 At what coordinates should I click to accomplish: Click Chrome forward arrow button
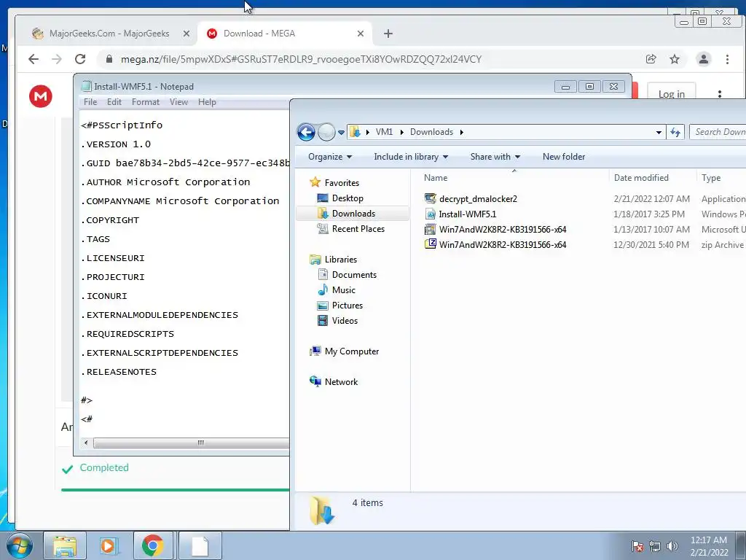(57, 59)
